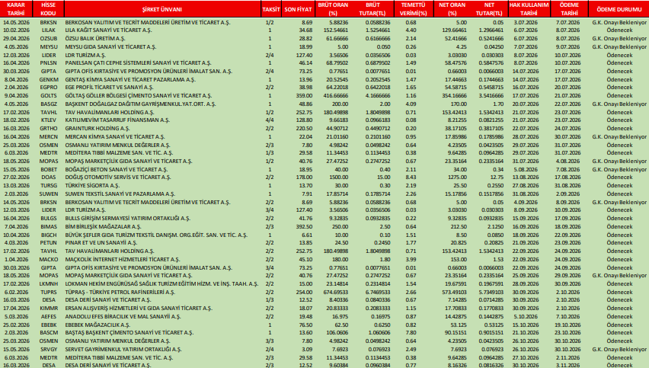Click the 392.50 last price value
Image resolution: width=649 pixels, height=368 pixels.
coord(304,226)
